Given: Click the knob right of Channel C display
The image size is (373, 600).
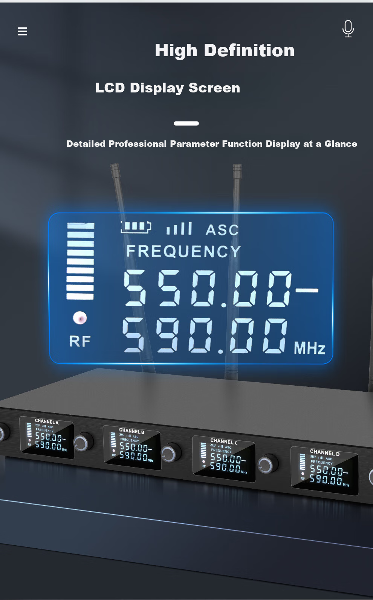Looking at the screenshot, I should click(x=268, y=465).
